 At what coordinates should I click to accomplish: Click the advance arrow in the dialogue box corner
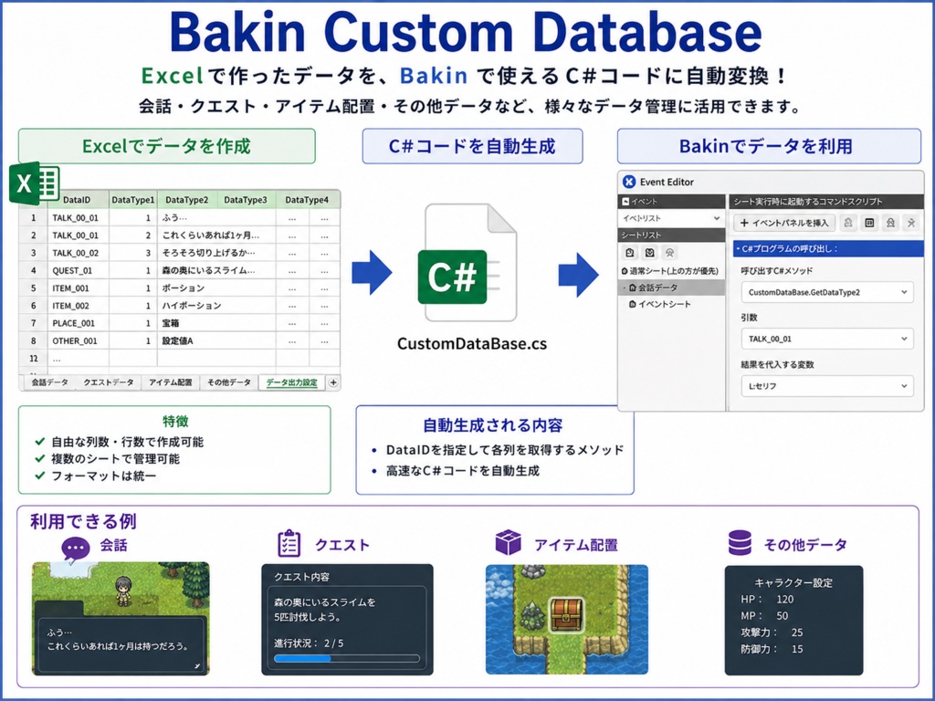coord(197,665)
